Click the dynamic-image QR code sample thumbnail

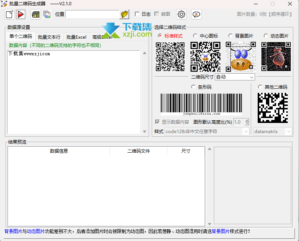pos(276,57)
